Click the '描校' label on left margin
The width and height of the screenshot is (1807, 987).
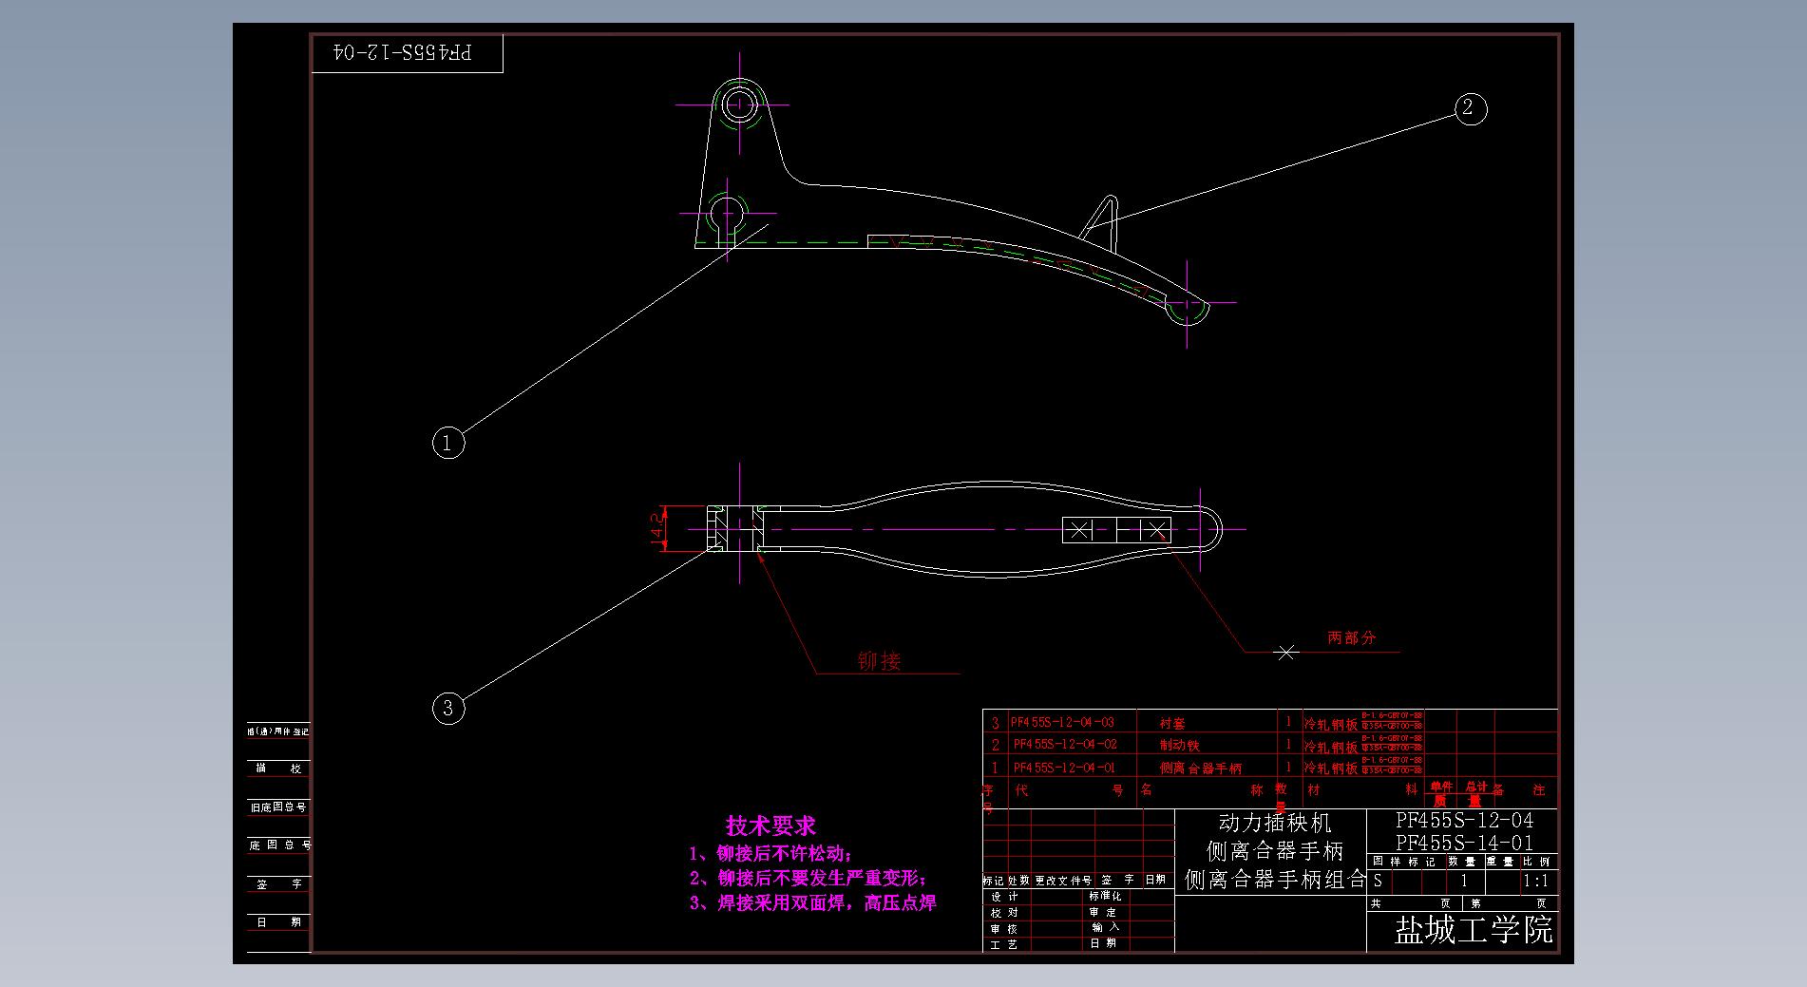[278, 768]
